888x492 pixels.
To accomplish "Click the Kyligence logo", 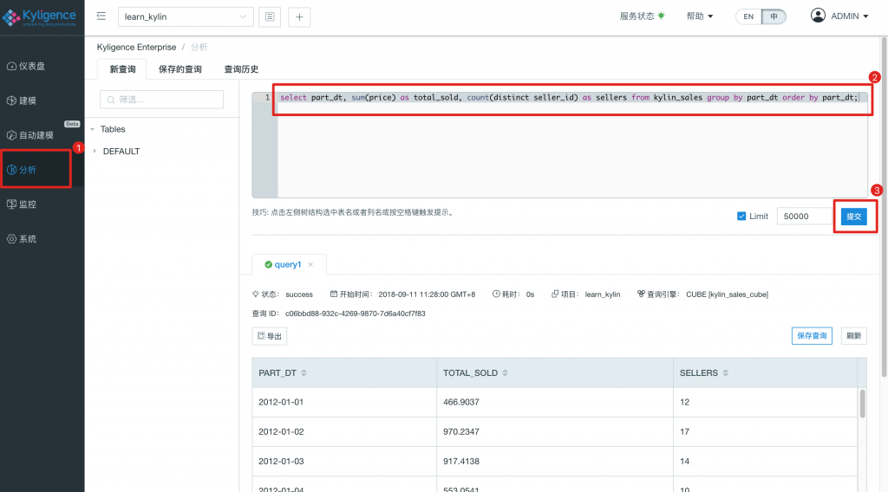I will coord(39,17).
